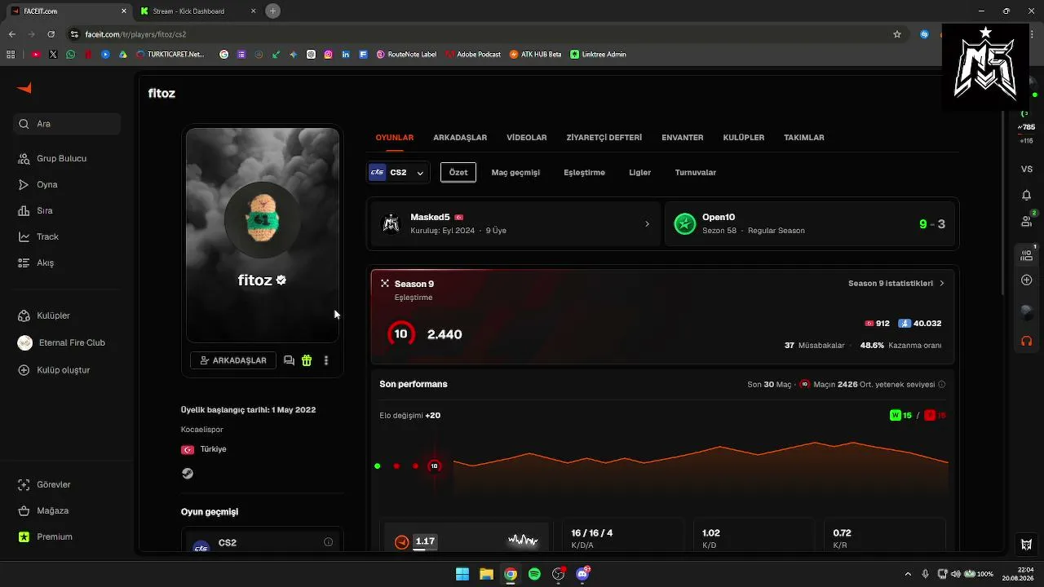Click Kulüp oluştur plus icon
Viewport: 1044px width, 587px height.
pyautogui.click(x=24, y=370)
